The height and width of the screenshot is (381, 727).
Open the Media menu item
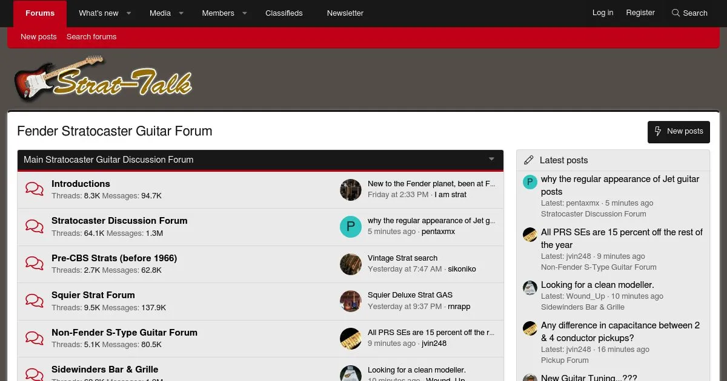tap(160, 13)
